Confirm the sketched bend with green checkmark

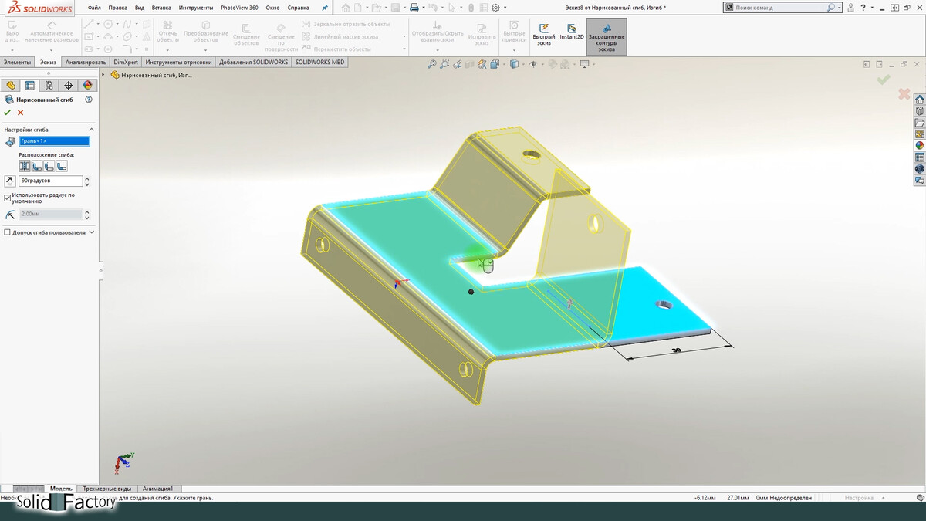(8, 113)
